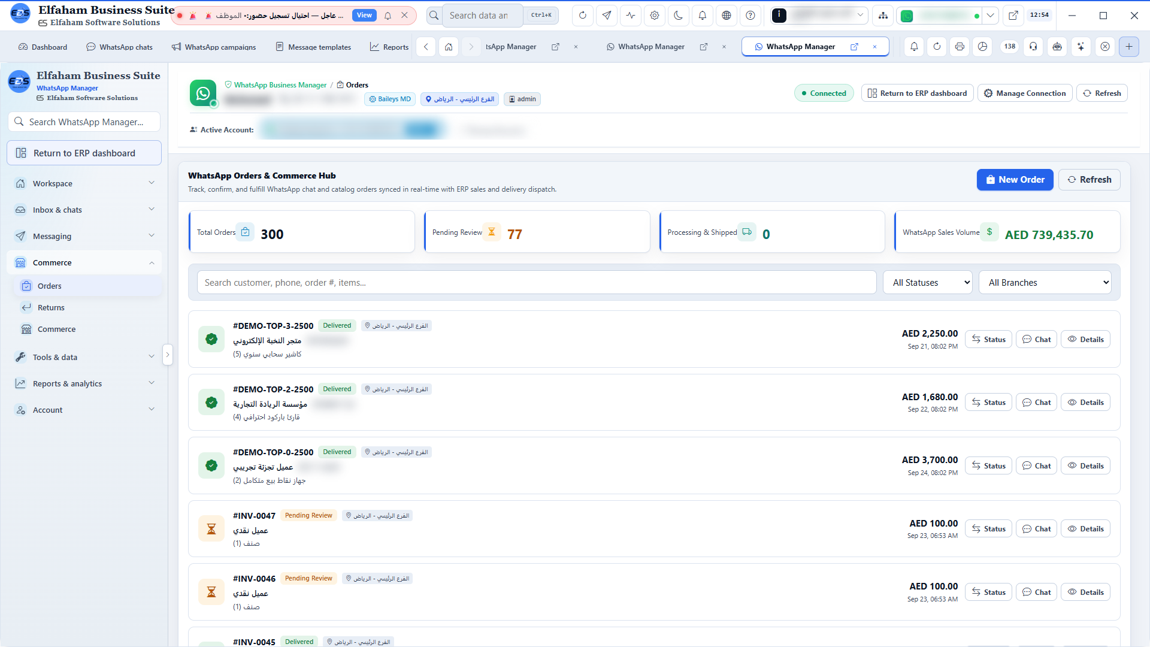This screenshot has height=647, width=1150.
Task: Click the sparkle AI icon
Action: click(x=1081, y=47)
